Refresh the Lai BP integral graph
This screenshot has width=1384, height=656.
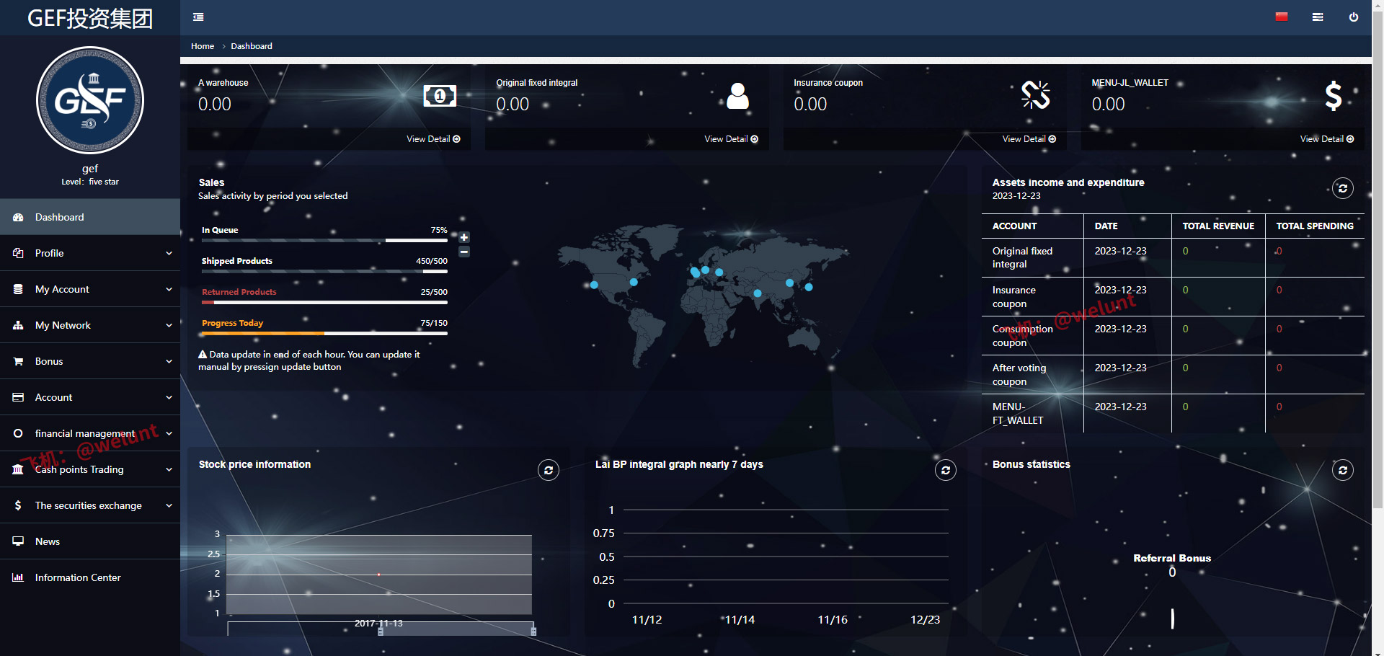[946, 471]
